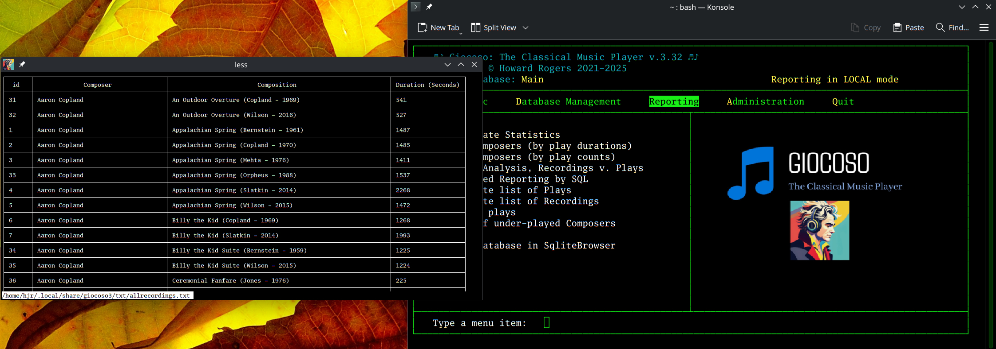Expand the Konsole titlebar arrow button at left
This screenshot has width=996, height=349.
(x=415, y=7)
